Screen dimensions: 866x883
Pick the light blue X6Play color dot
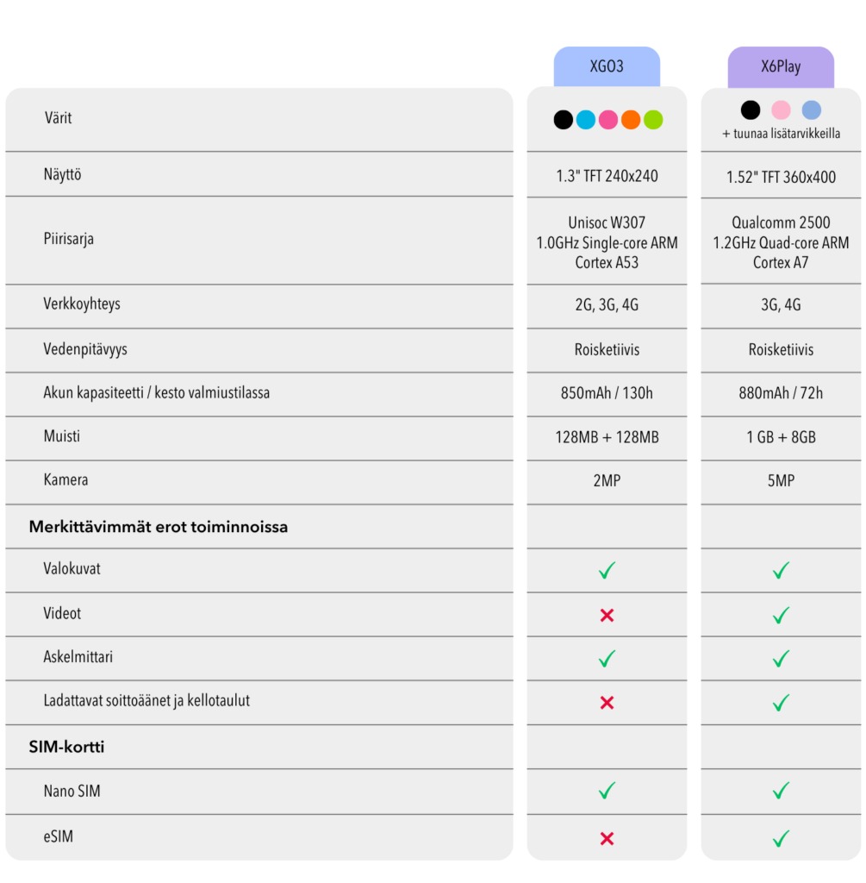tap(811, 110)
